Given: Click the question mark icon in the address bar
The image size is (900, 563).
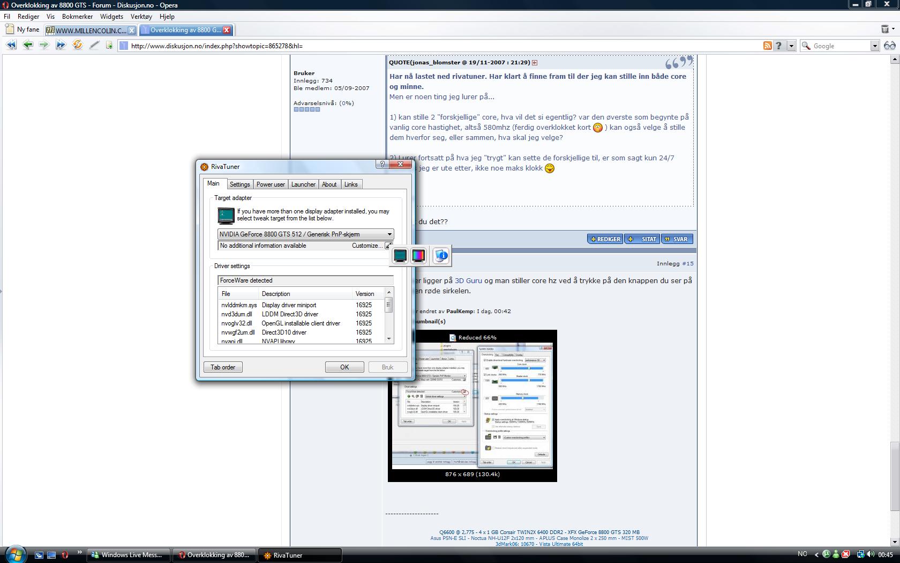Looking at the screenshot, I should (779, 46).
